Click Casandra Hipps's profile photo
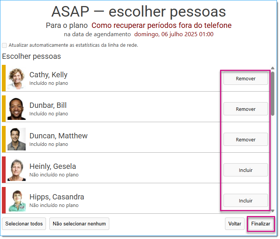This screenshot has width=280, height=239. (x=17, y=201)
